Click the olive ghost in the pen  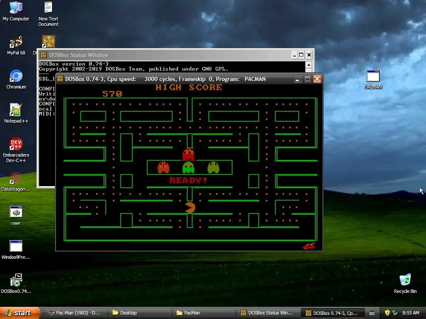click(213, 167)
